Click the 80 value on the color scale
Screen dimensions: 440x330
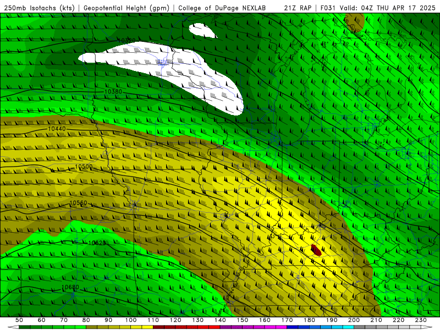tap(86, 320)
